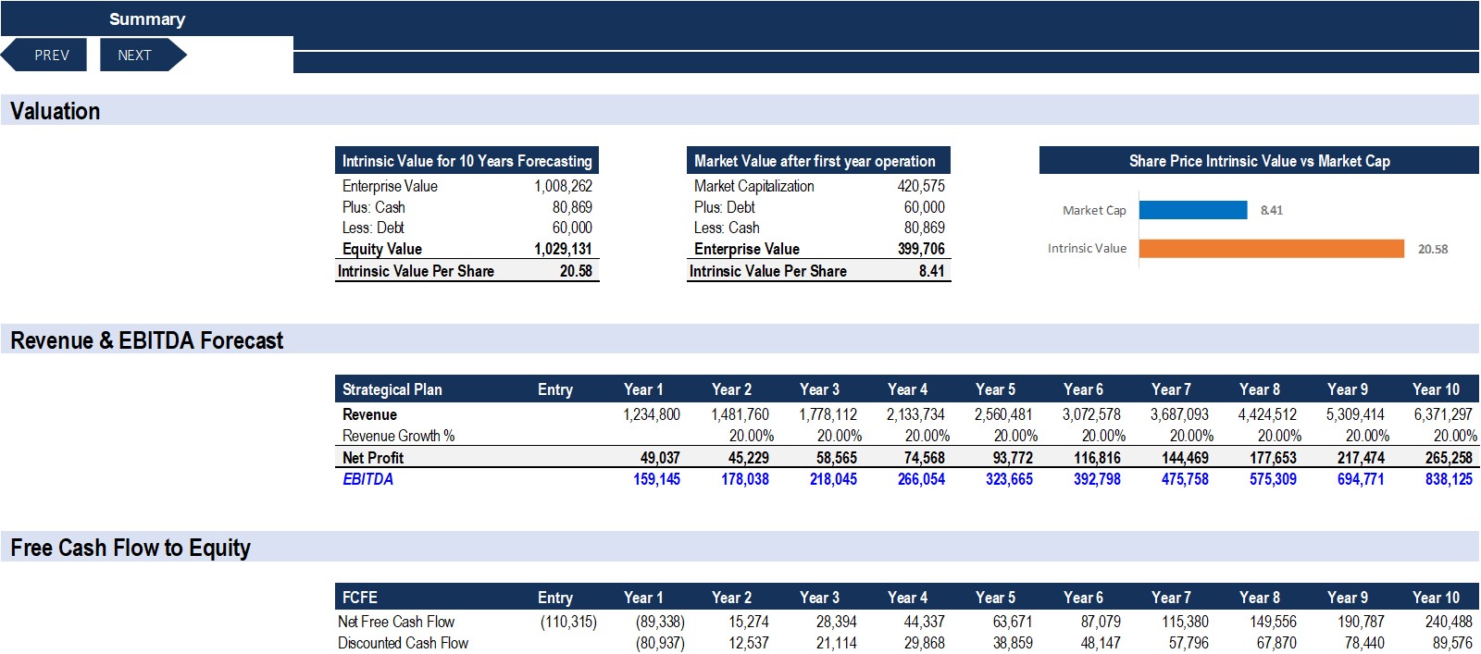The height and width of the screenshot is (654, 1481).
Task: Select the Valuation section heading
Action: (x=56, y=111)
